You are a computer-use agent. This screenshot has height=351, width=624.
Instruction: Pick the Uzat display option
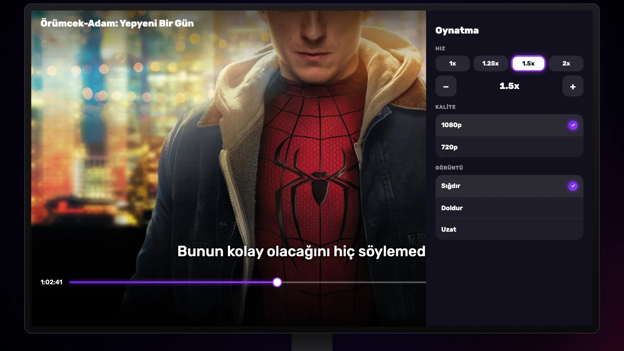pyautogui.click(x=509, y=229)
